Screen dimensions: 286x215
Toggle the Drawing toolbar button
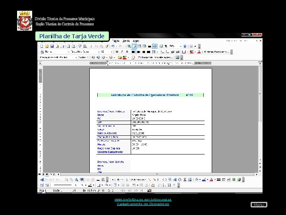click(155, 46)
